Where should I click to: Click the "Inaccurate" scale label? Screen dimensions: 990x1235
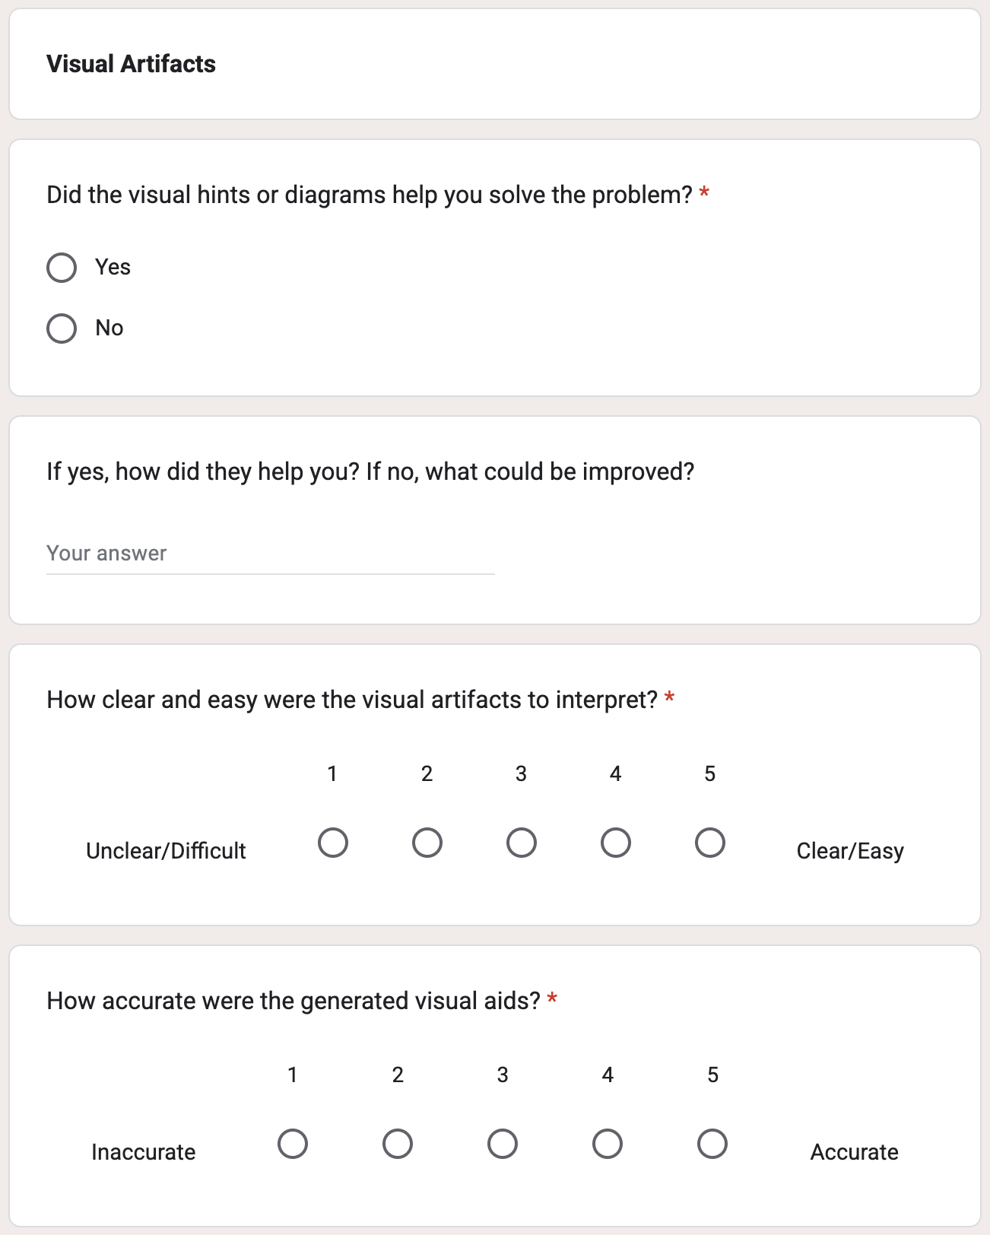click(x=144, y=1152)
